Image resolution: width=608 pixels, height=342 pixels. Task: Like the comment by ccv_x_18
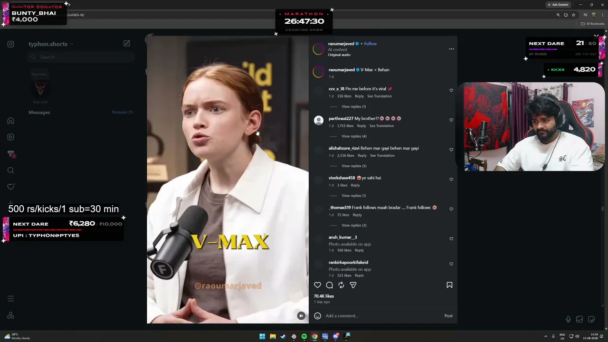pos(451,90)
